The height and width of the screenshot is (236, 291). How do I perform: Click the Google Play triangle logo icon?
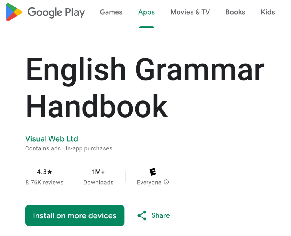coord(14,12)
